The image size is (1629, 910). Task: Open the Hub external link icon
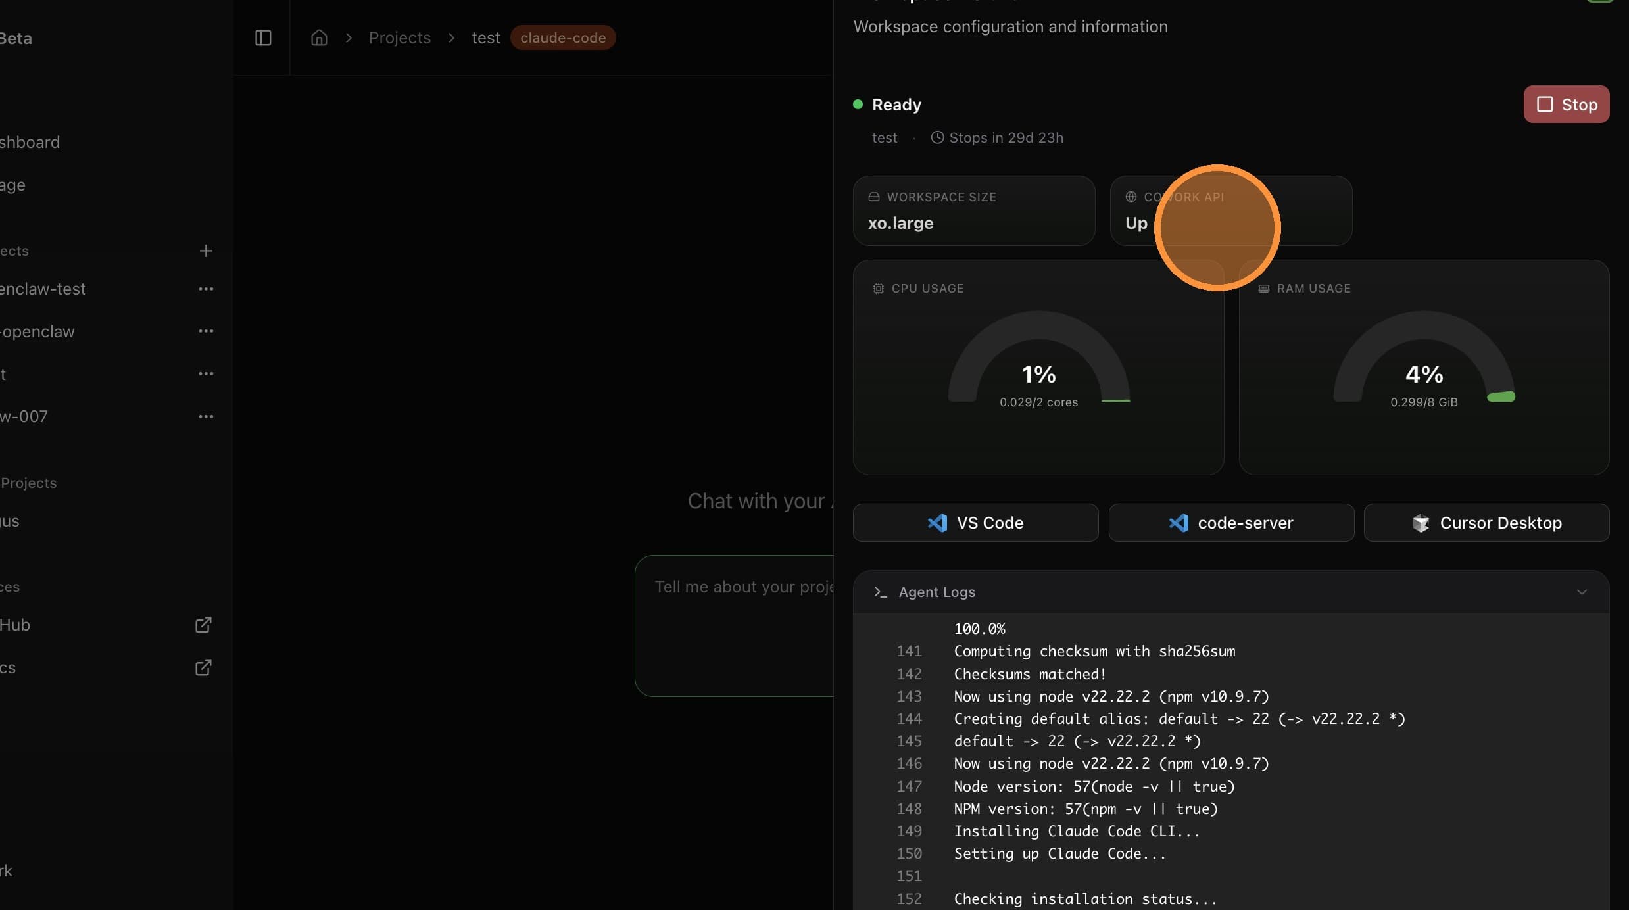203,625
